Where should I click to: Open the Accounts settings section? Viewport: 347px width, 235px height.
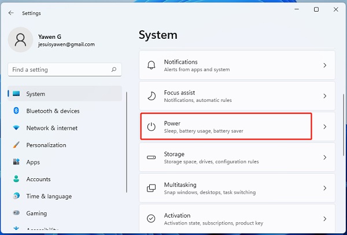[x=65, y=179]
